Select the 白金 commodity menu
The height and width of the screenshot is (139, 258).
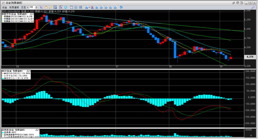coord(5,7)
